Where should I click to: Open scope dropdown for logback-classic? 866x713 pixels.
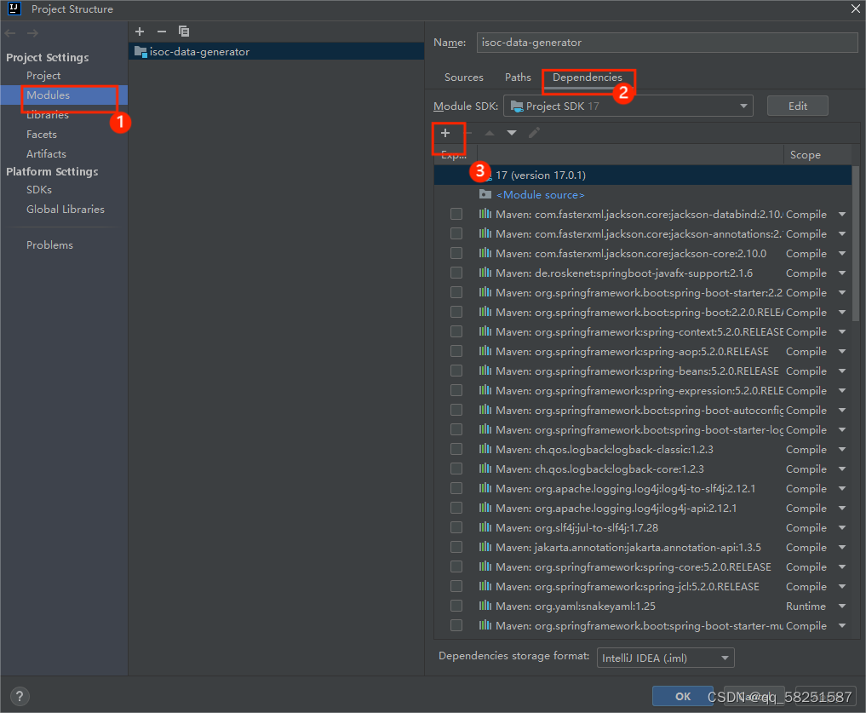tap(841, 450)
